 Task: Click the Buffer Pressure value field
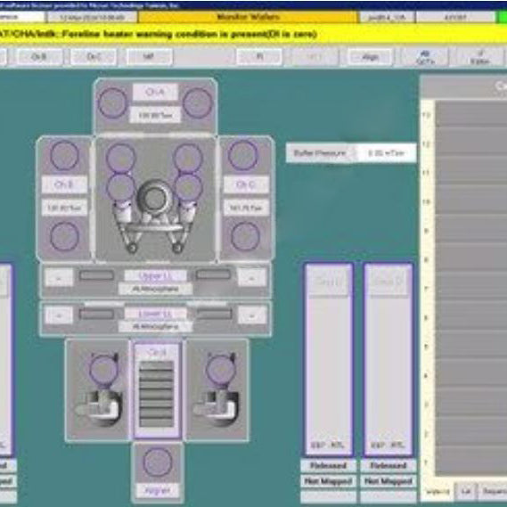click(386, 153)
